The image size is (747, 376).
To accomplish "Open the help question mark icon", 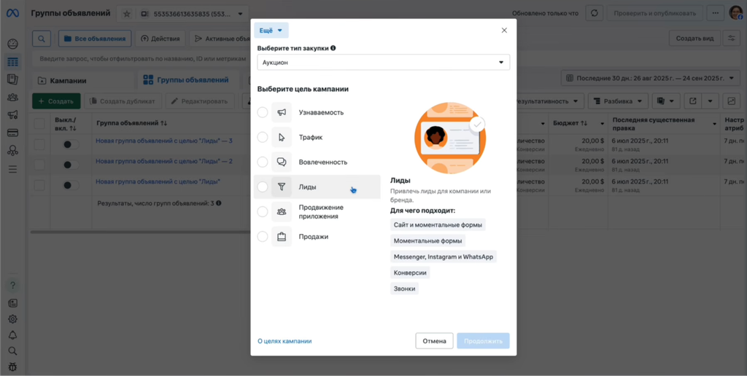I will tap(13, 286).
